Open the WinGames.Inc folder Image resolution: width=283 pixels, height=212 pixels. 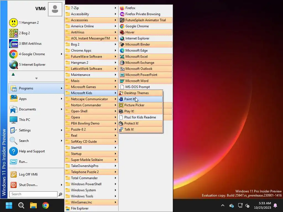(x=91, y=202)
